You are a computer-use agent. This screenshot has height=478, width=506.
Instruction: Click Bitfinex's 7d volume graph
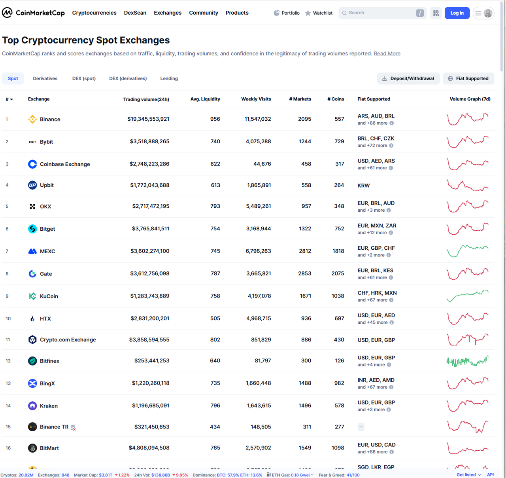tap(468, 360)
